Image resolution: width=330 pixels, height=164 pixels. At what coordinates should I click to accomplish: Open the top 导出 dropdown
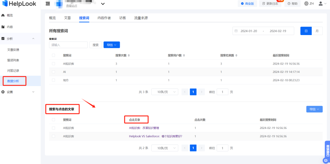click(112, 45)
